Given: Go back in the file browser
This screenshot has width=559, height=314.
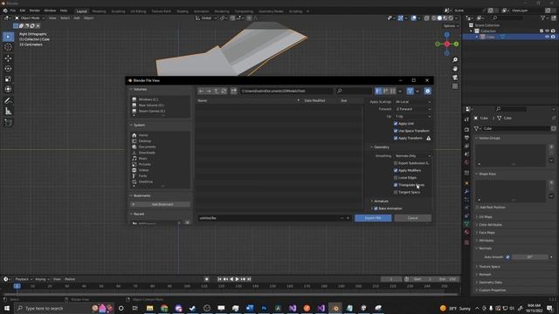Looking at the screenshot, I should (202, 91).
